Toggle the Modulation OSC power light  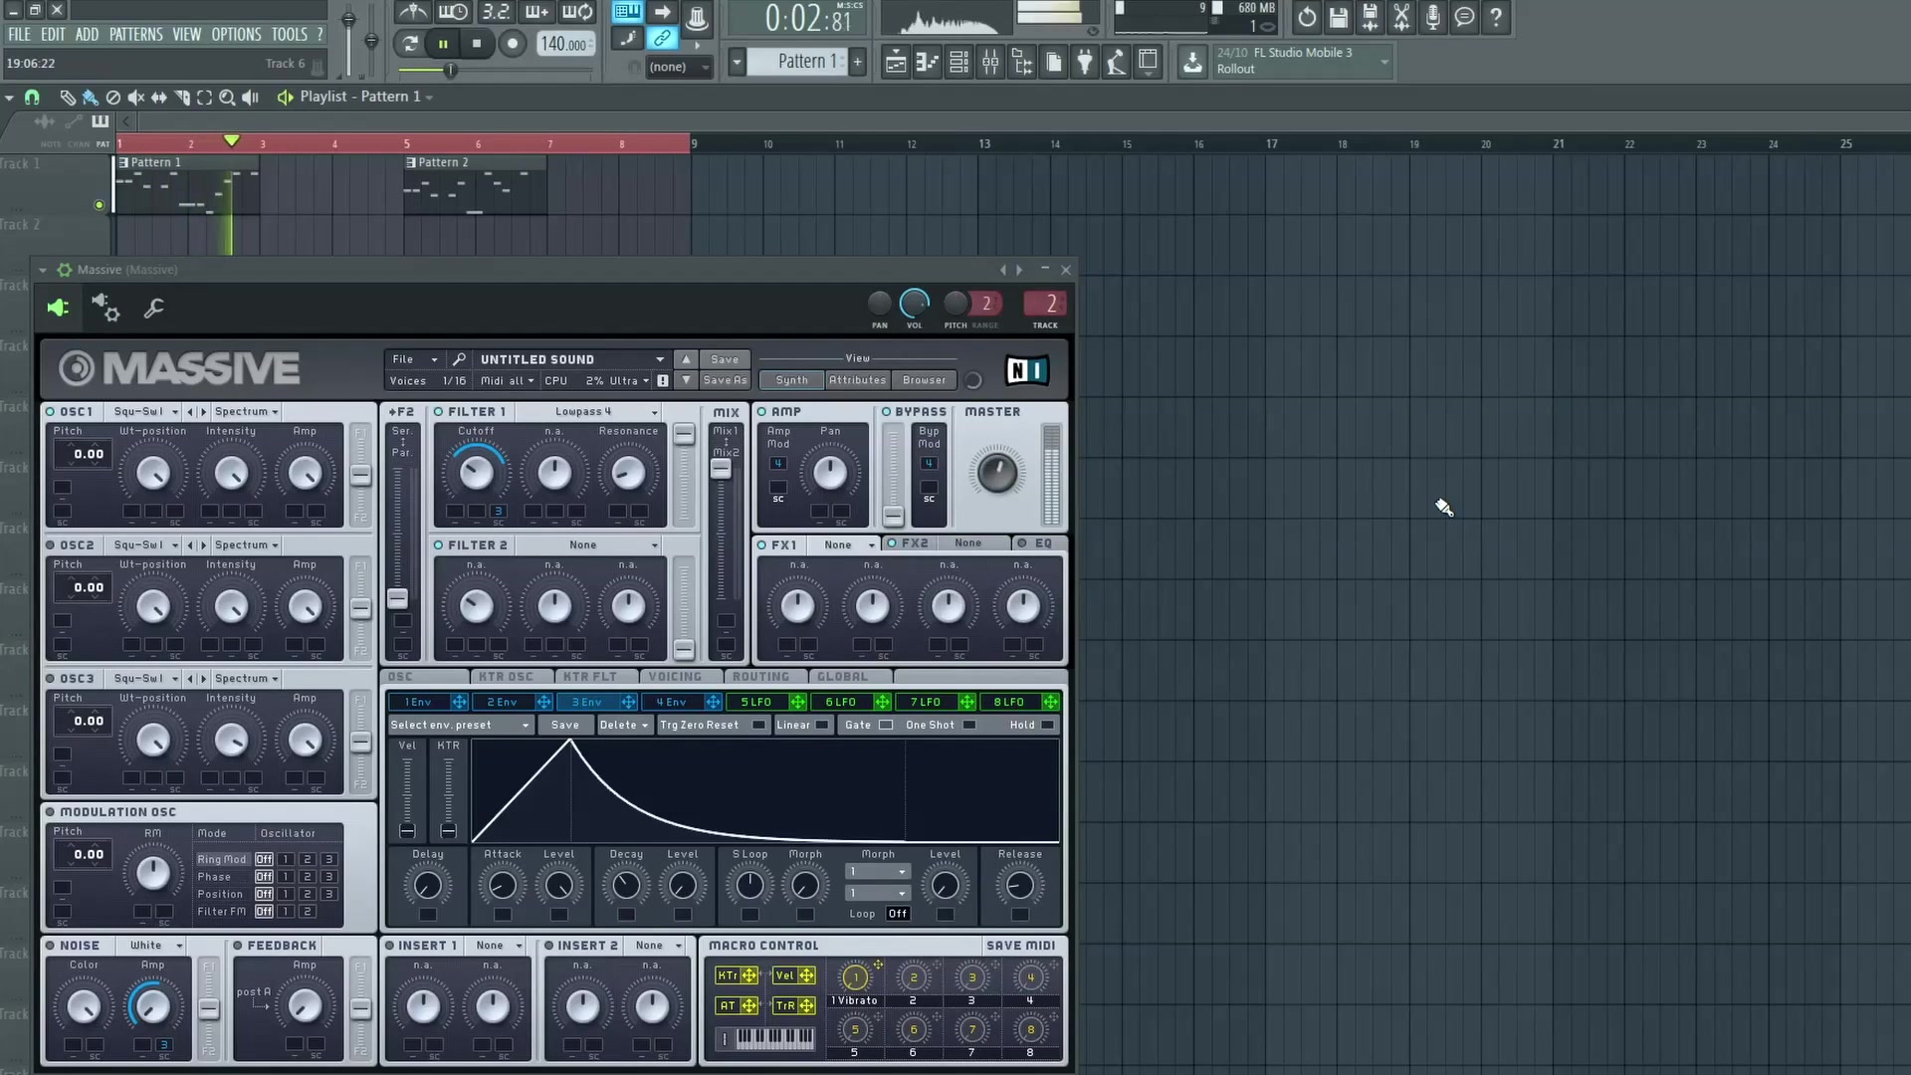[x=51, y=811]
